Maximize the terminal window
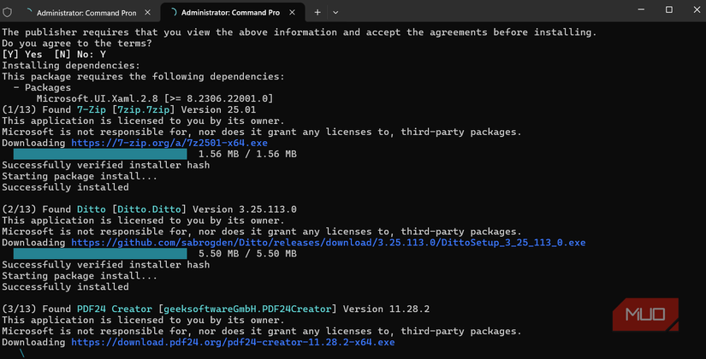The width and height of the screenshot is (706, 359). point(669,9)
